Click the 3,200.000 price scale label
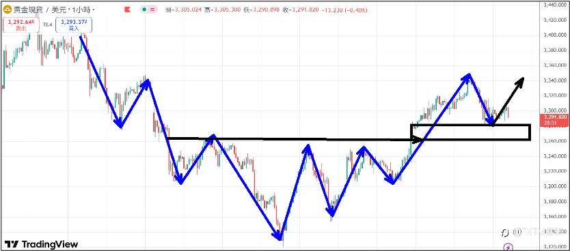 click(555, 186)
